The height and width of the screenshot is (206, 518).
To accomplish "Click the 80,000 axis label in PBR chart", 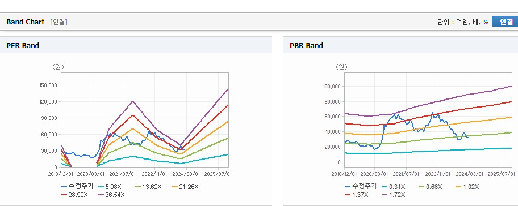I will (x=333, y=101).
